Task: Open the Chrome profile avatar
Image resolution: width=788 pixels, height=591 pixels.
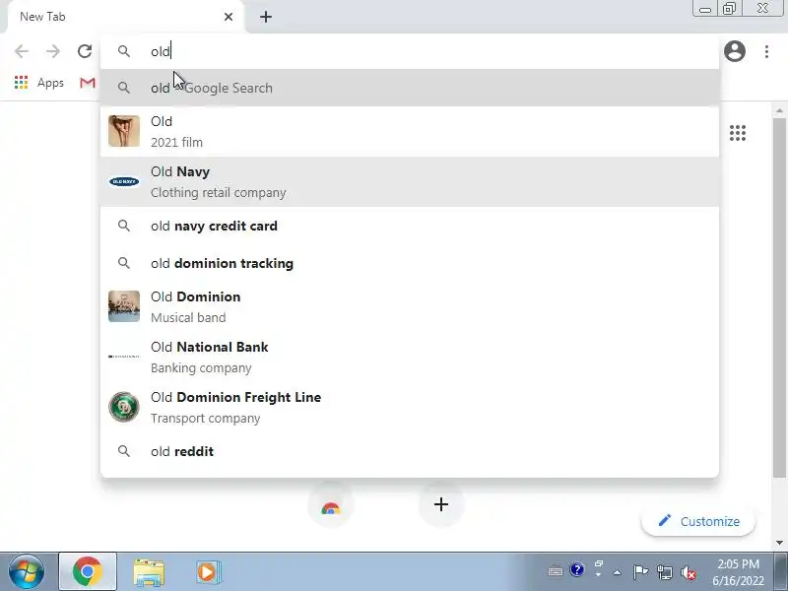Action: [734, 51]
